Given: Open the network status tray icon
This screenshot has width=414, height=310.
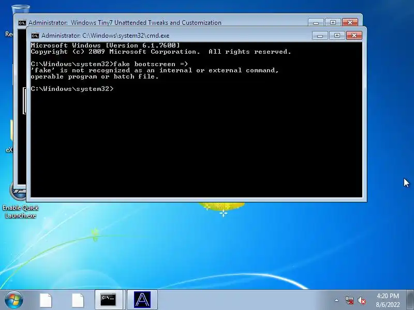Looking at the screenshot, I should point(349,300).
